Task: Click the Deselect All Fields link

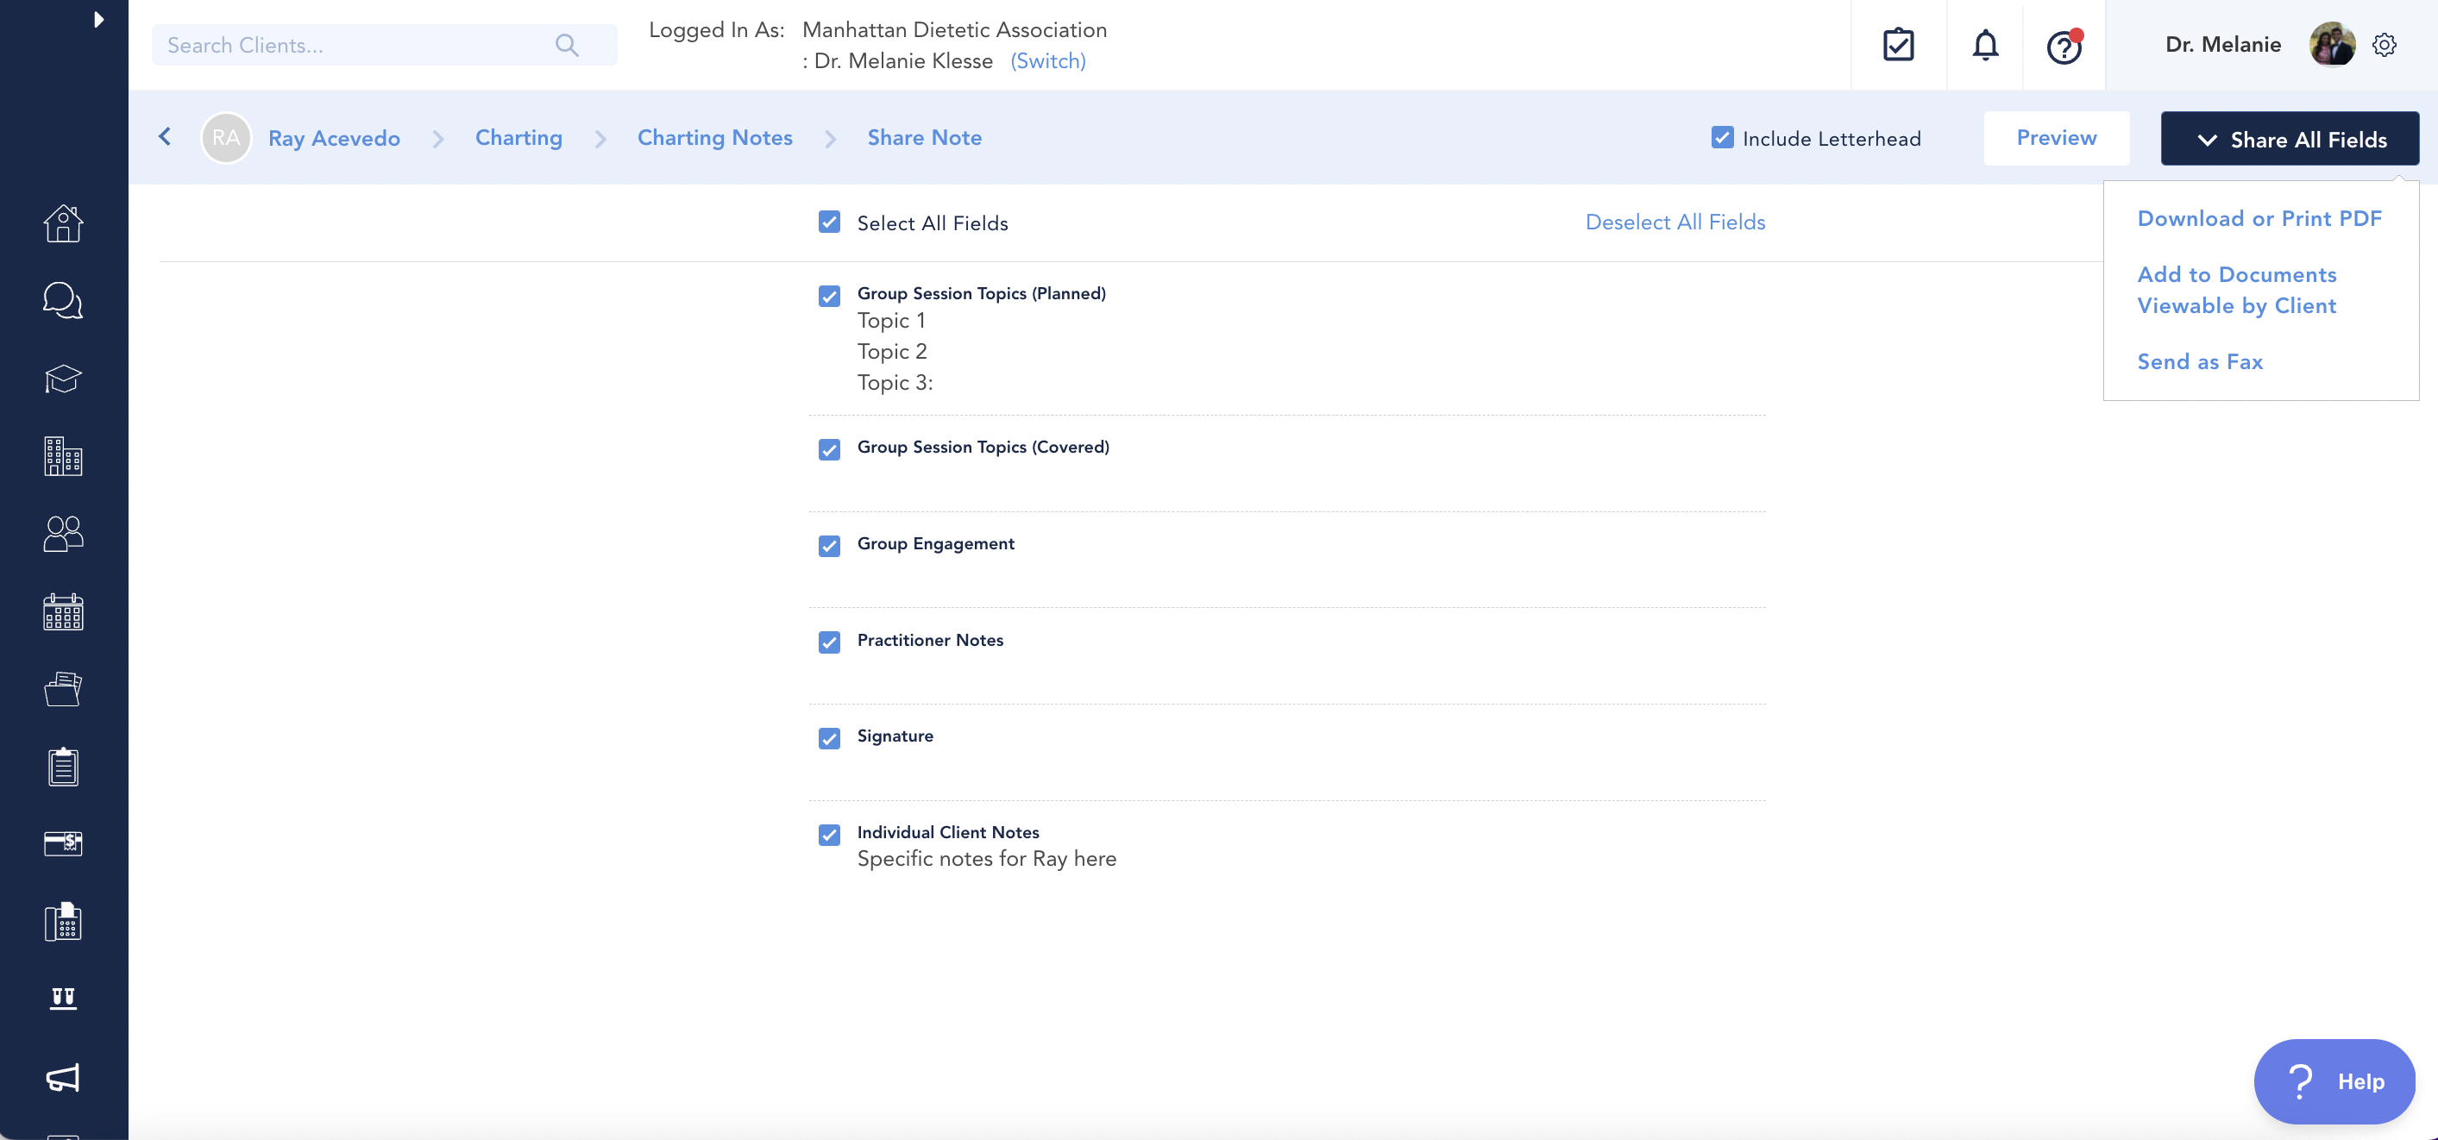Action: coord(1675,222)
